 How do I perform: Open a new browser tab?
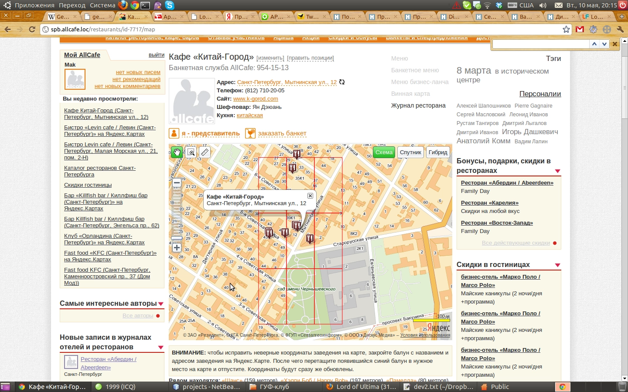pyautogui.click(x=621, y=16)
